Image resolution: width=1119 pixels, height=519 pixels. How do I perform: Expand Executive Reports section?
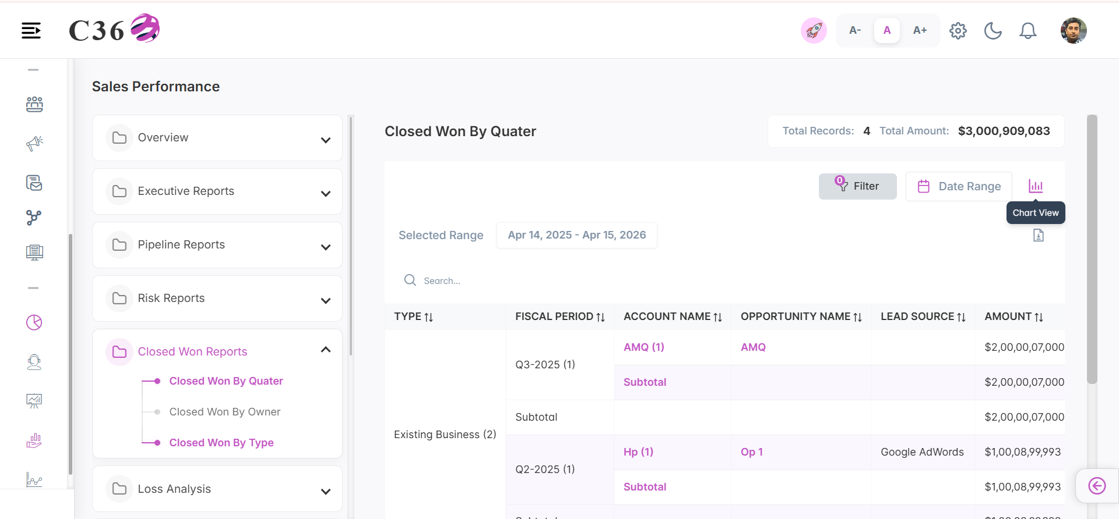coord(326,193)
